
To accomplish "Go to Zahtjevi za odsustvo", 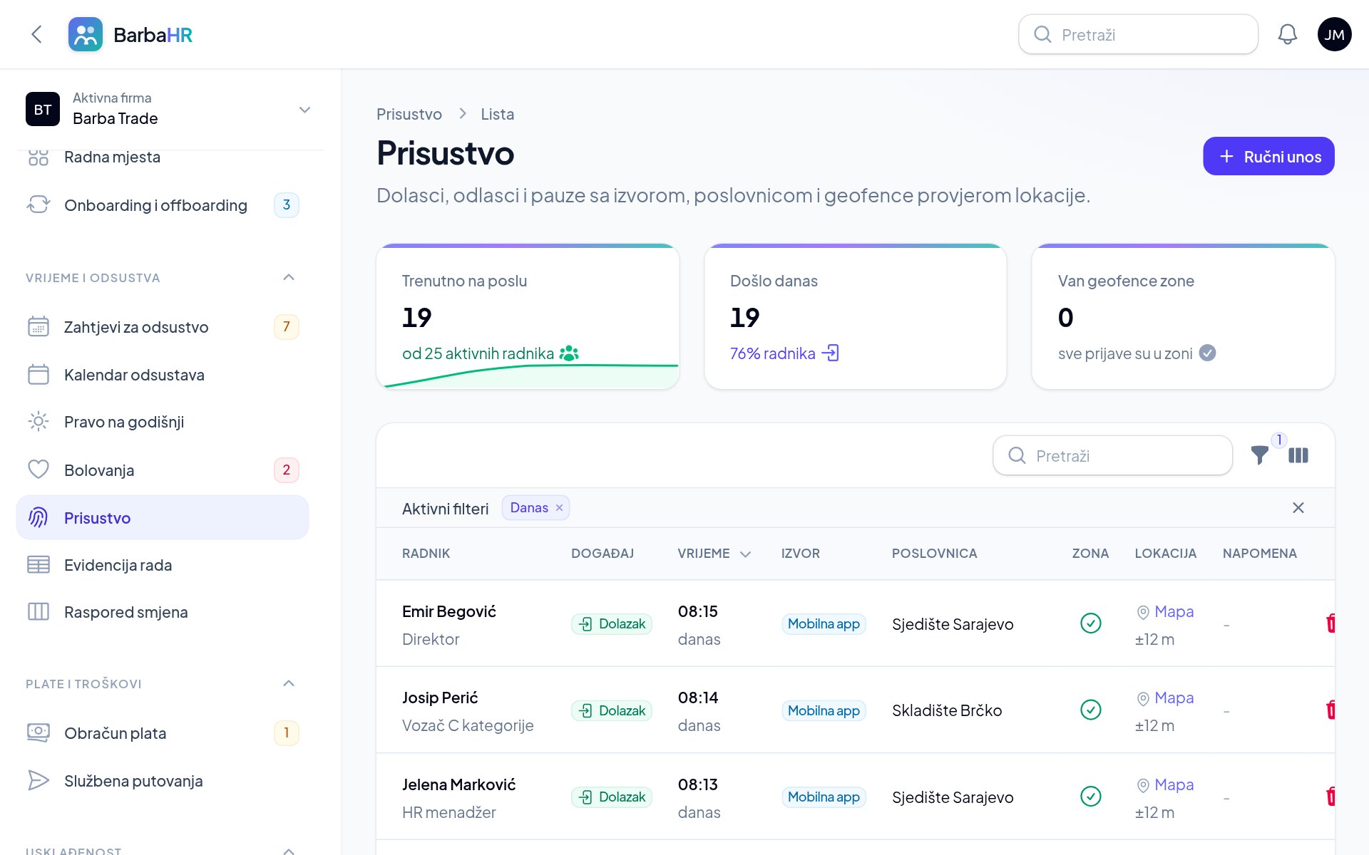I will (x=163, y=327).
